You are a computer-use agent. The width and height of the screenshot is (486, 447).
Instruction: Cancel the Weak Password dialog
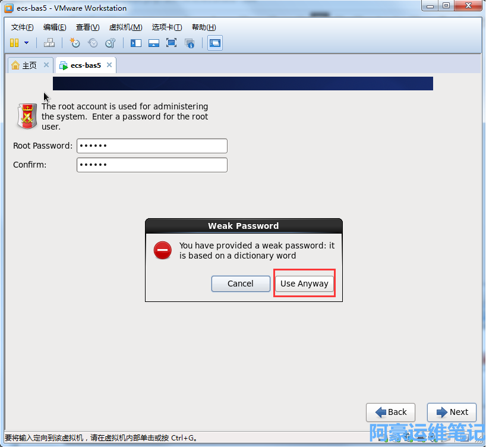pyautogui.click(x=241, y=284)
